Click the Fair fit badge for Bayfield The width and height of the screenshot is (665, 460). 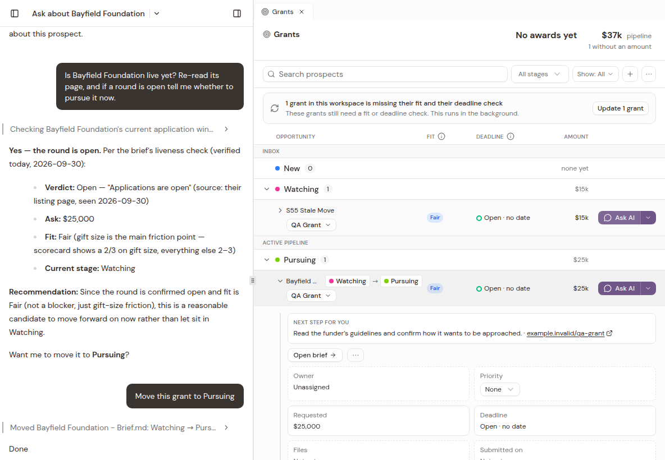tap(435, 288)
